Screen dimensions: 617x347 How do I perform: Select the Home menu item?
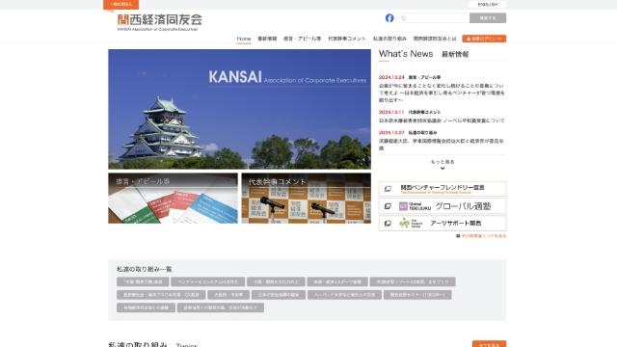pyautogui.click(x=244, y=39)
